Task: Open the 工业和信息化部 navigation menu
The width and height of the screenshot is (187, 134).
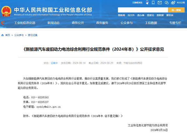Action: click(x=25, y=23)
